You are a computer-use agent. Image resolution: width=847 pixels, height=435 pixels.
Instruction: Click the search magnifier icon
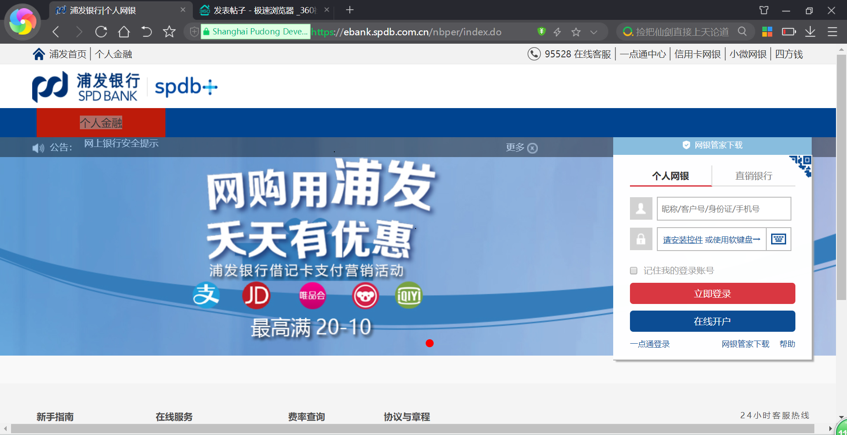pyautogui.click(x=742, y=31)
